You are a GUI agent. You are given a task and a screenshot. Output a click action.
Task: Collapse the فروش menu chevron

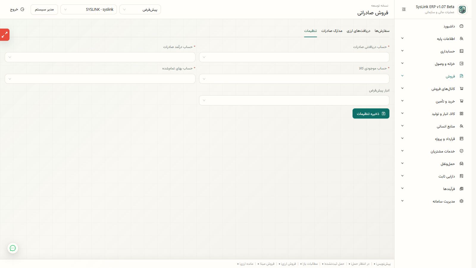(x=402, y=76)
